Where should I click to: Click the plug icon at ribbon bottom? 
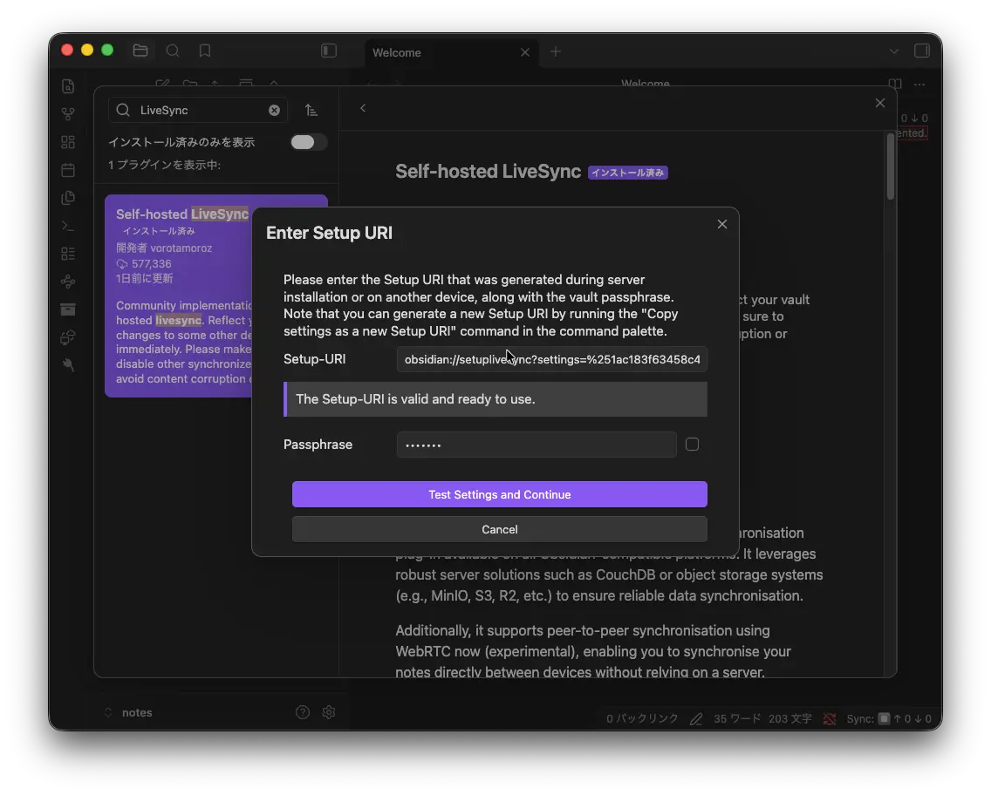pyautogui.click(x=68, y=365)
